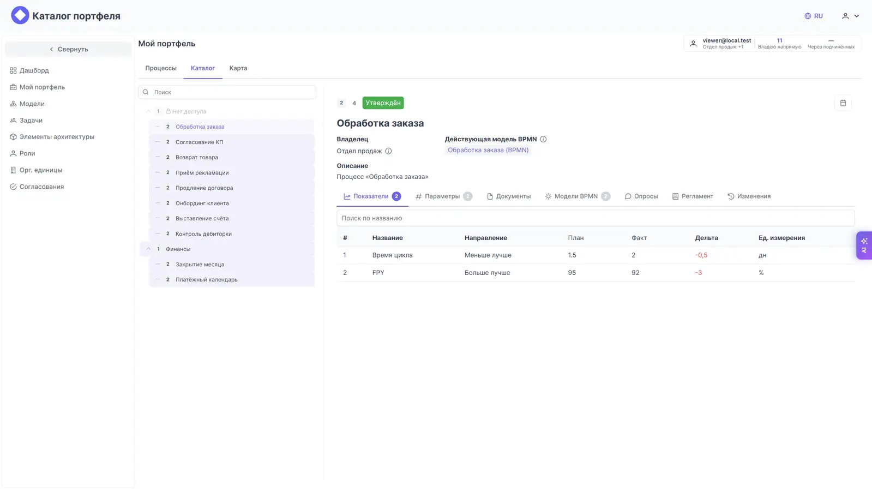Open the Параметры tab
The width and height of the screenshot is (872, 491).
(443, 196)
